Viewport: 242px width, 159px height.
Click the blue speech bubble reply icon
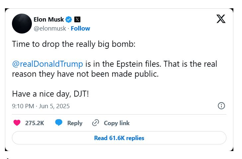tap(59, 123)
